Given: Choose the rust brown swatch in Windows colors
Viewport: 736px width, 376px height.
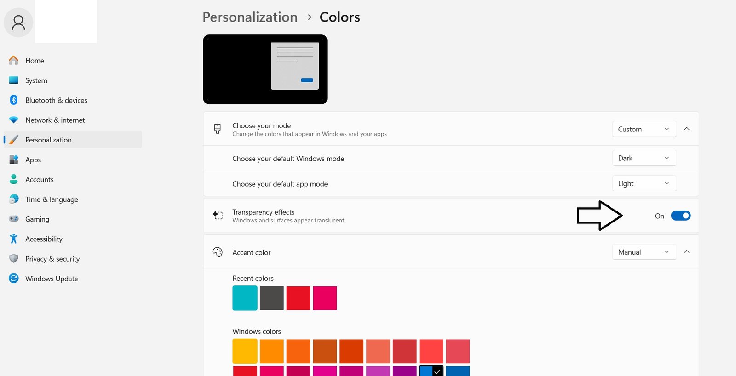Looking at the screenshot, I should point(325,351).
